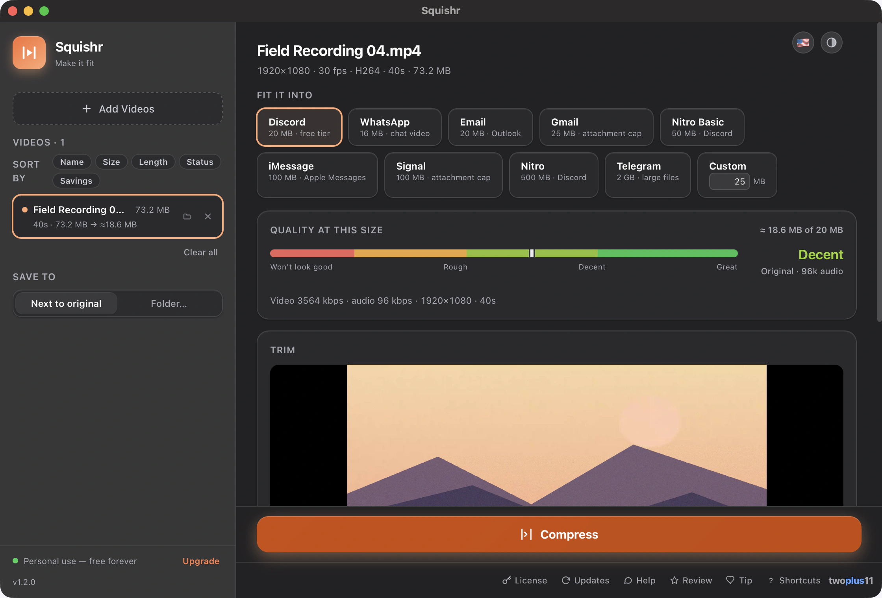
Task: Select the Nitro 500 MB preset
Action: (x=553, y=175)
